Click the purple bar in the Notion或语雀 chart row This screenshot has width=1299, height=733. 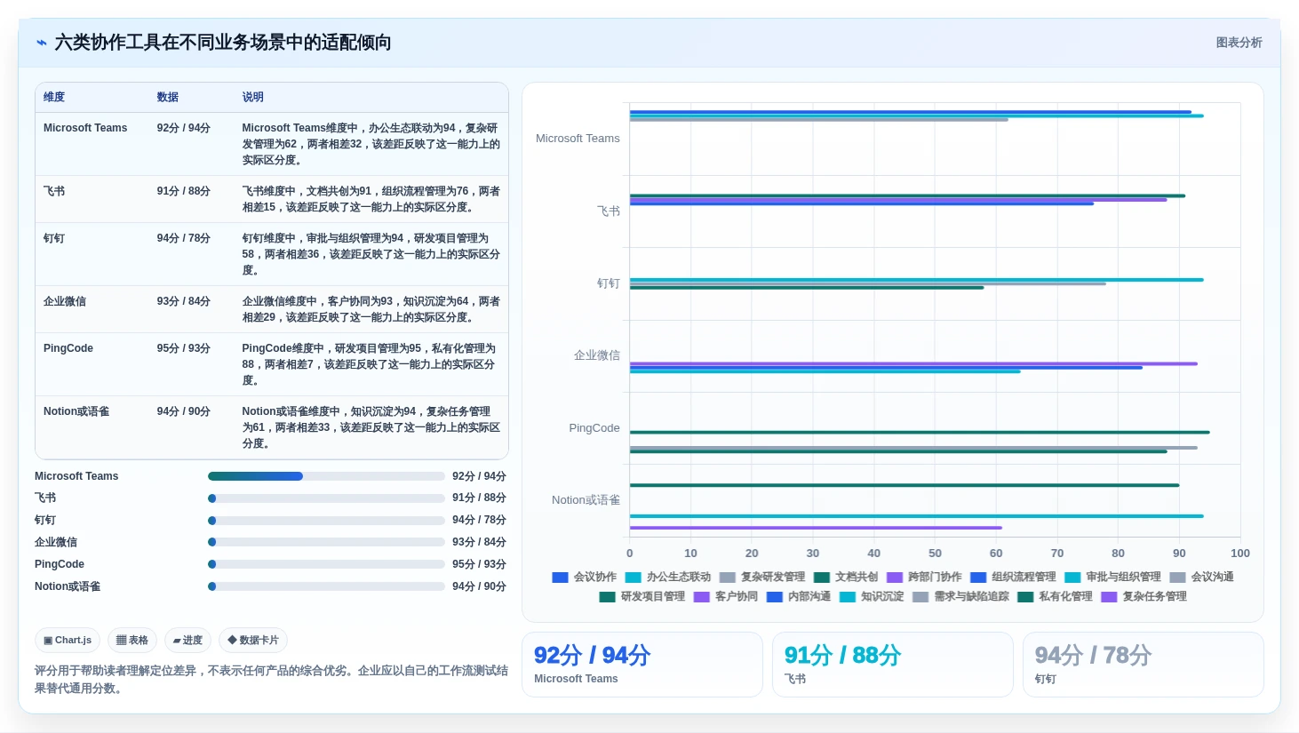tap(816, 528)
